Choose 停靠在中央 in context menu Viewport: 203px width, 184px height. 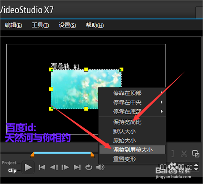tap(132, 102)
